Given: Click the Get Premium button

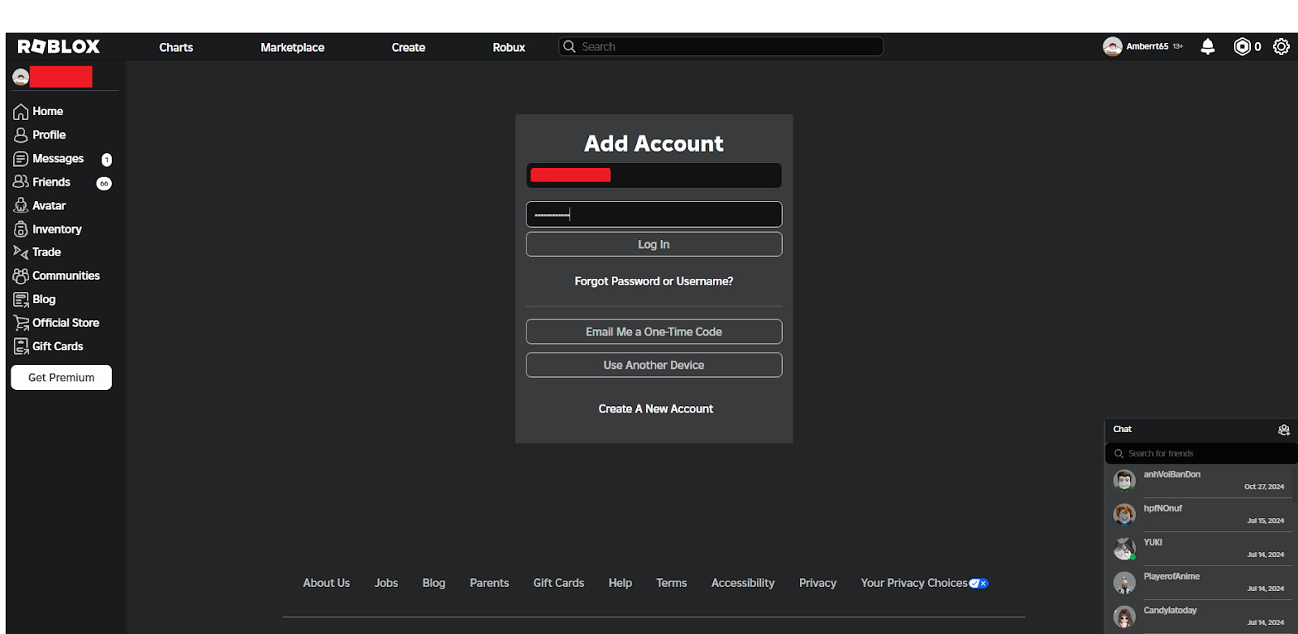Looking at the screenshot, I should tap(62, 377).
